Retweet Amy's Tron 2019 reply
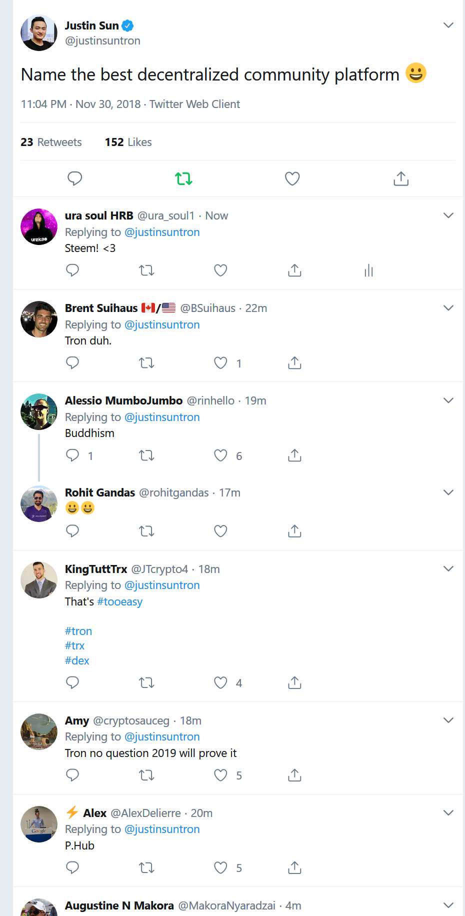Image resolution: width=465 pixels, height=916 pixels. 146,775
